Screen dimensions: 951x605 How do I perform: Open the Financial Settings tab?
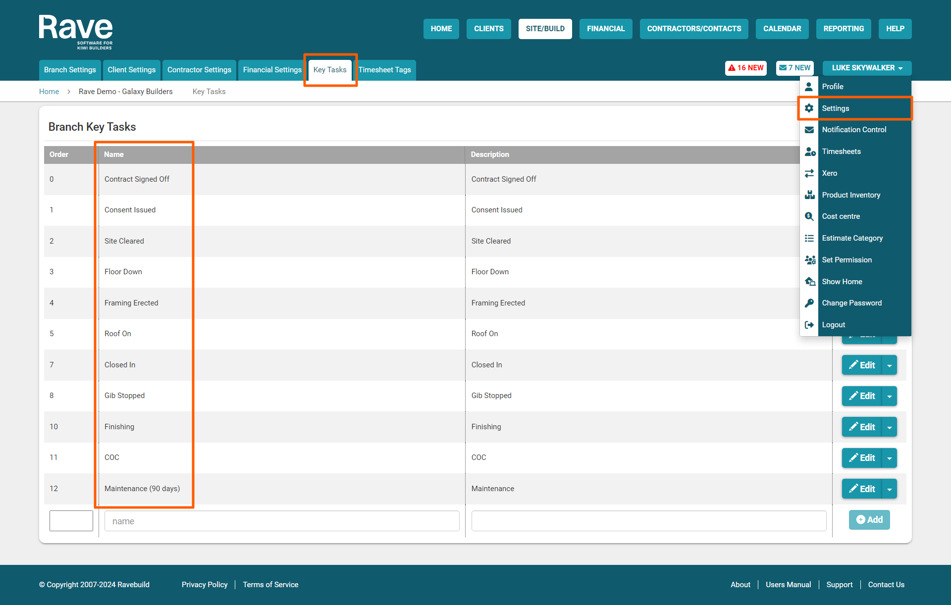pos(272,70)
